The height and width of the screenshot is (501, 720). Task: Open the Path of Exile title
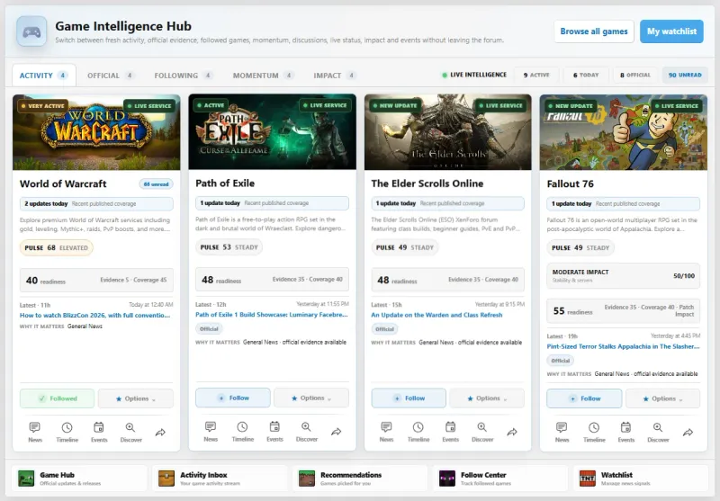[225, 183]
